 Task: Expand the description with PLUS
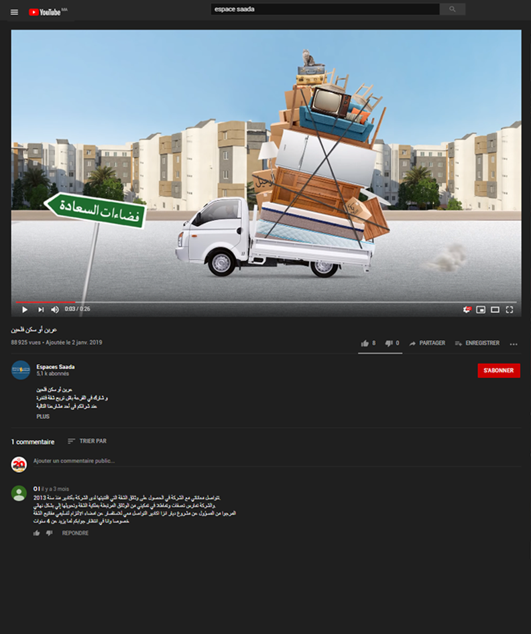point(43,416)
